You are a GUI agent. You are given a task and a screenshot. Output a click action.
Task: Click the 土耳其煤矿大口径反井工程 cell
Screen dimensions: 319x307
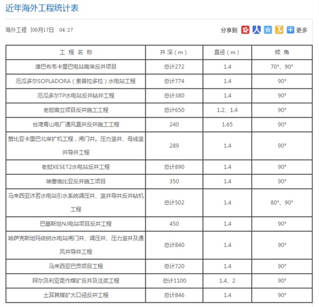(76, 296)
